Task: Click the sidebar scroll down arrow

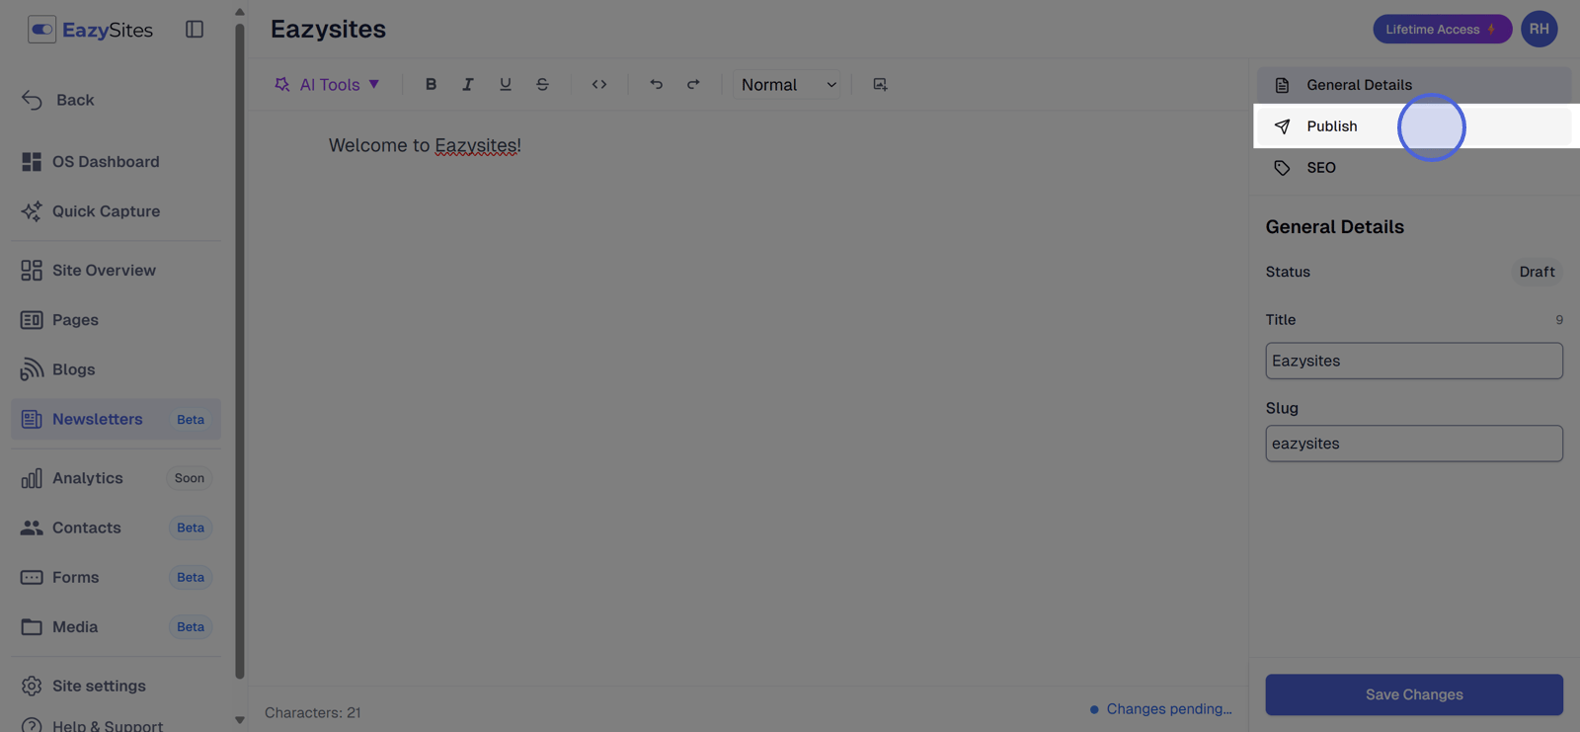Action: tap(240, 720)
